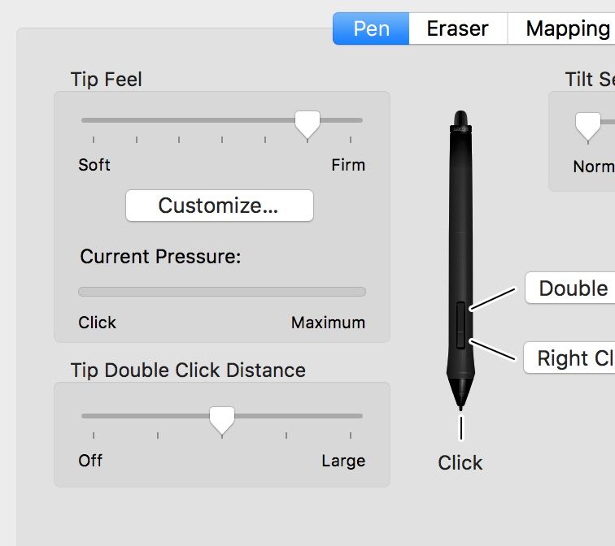Switch to the Pen tab

coord(371,29)
